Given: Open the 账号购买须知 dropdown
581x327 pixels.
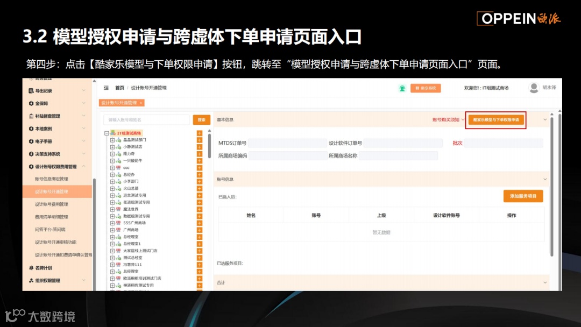Looking at the screenshot, I should pyautogui.click(x=448, y=119).
